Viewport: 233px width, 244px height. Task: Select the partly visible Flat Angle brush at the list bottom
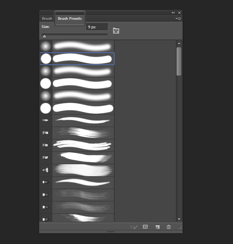[x=77, y=218]
